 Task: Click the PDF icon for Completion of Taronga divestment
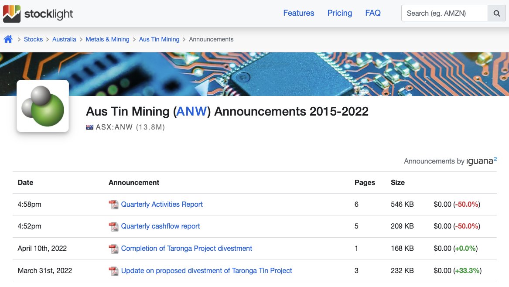(113, 249)
